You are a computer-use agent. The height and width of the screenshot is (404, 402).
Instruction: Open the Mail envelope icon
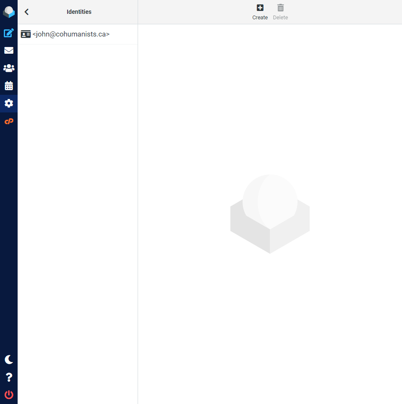[x=9, y=50]
